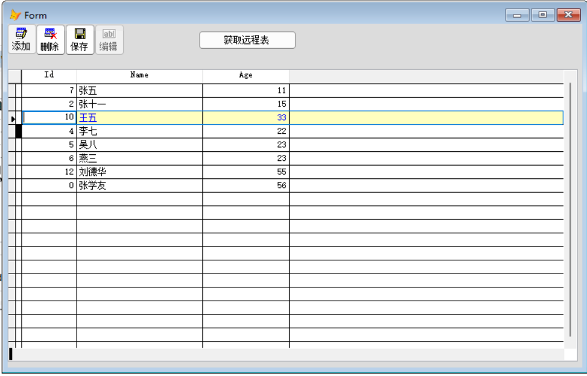The image size is (587, 376).
Task: Click the Id column header
Action: click(49, 77)
